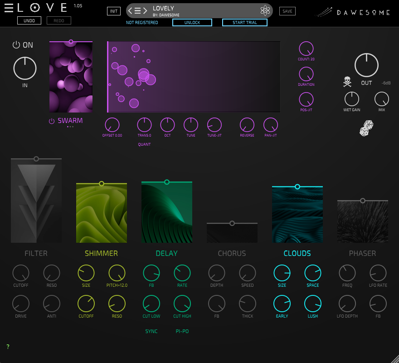This screenshot has height=363, width=399.
Task: Toggle the main ON power button
Action: [17, 45]
